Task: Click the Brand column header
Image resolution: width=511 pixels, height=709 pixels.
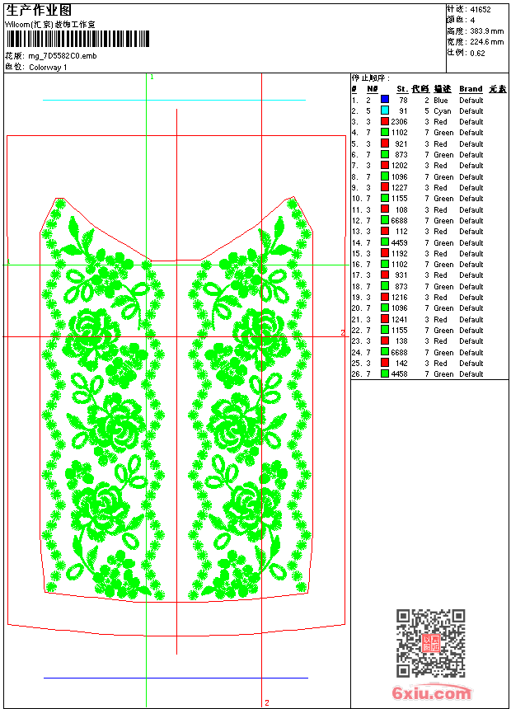Action: click(471, 89)
